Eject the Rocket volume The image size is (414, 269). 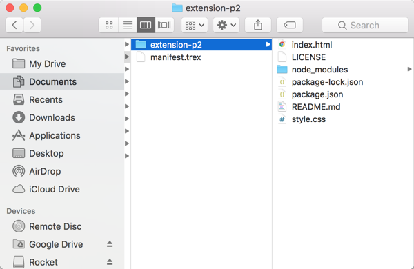click(110, 262)
